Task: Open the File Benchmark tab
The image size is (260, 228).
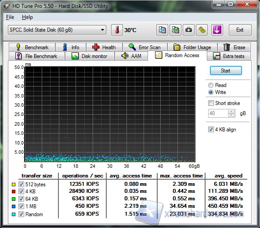Action: pos(36,56)
